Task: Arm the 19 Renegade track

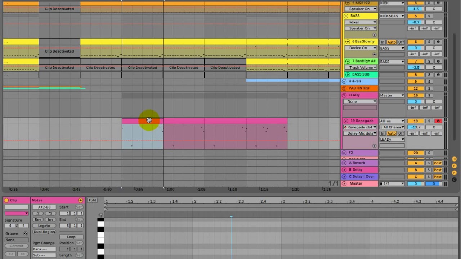Action: [438, 121]
